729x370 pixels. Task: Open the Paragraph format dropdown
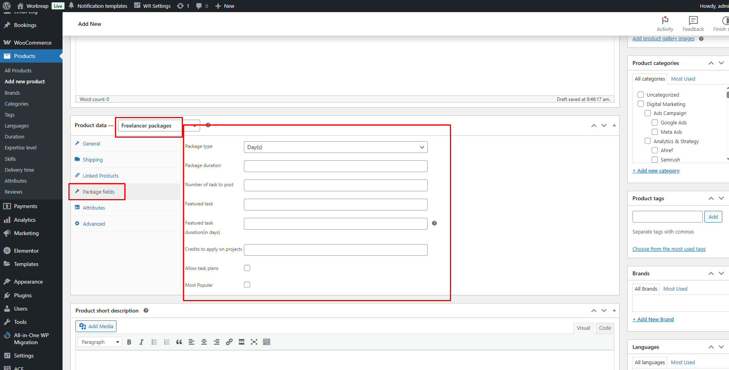coord(100,342)
